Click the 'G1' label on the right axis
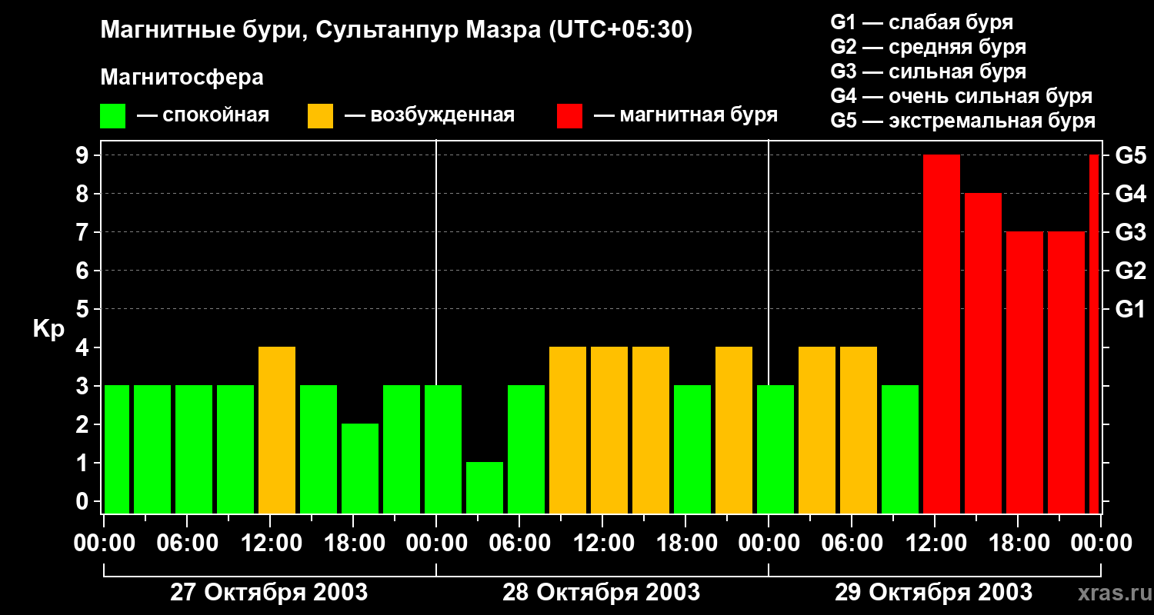The width and height of the screenshot is (1154, 615). point(1131,310)
